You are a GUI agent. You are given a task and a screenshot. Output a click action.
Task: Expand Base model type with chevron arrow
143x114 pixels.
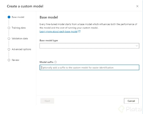tap(137, 46)
